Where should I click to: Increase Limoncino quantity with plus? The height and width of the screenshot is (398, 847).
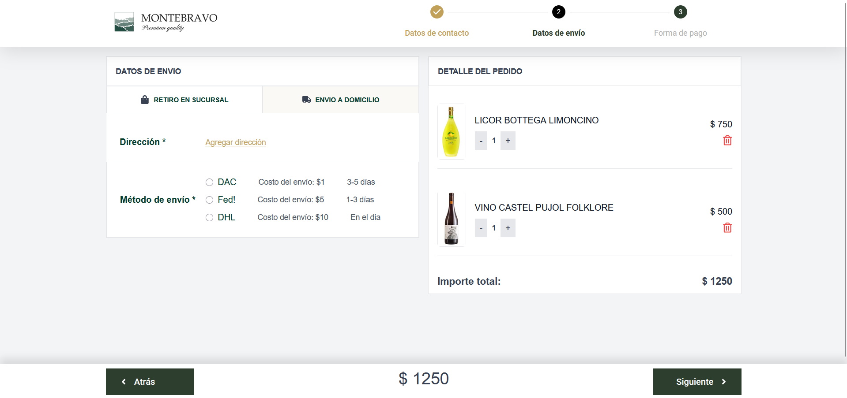tap(508, 141)
